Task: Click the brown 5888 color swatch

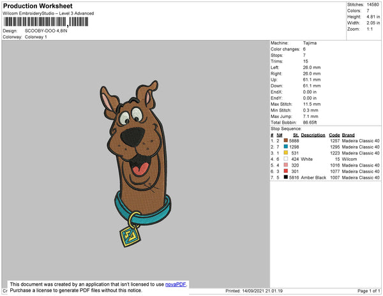Action: (286, 140)
